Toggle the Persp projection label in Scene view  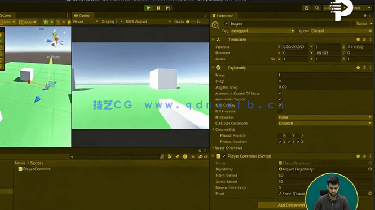pyautogui.click(x=54, y=57)
